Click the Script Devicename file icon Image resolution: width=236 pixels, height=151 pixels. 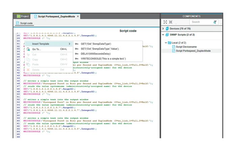tap(174, 47)
